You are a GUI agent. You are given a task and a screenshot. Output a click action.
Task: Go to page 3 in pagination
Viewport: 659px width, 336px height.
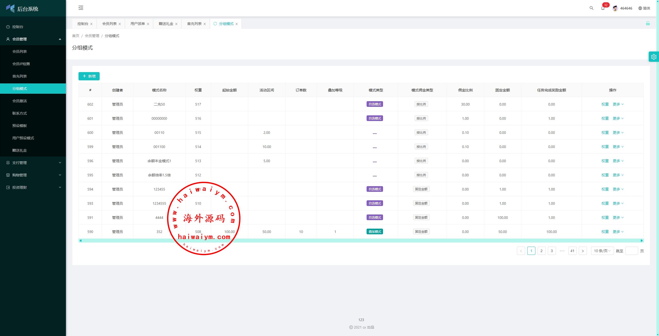coord(552,251)
